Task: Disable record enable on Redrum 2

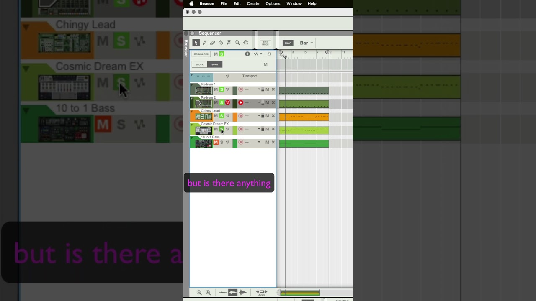Action: pyautogui.click(x=241, y=102)
